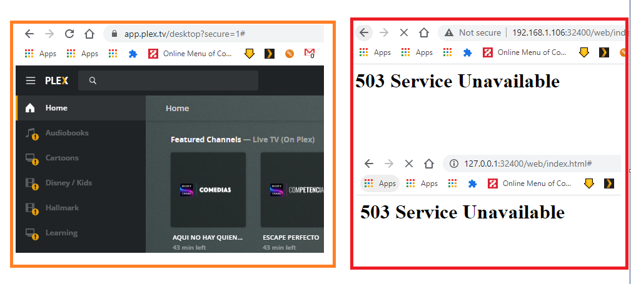Click back arrow in the 127.0.0.1 window
The width and height of the screenshot is (631, 284).
coord(368,164)
